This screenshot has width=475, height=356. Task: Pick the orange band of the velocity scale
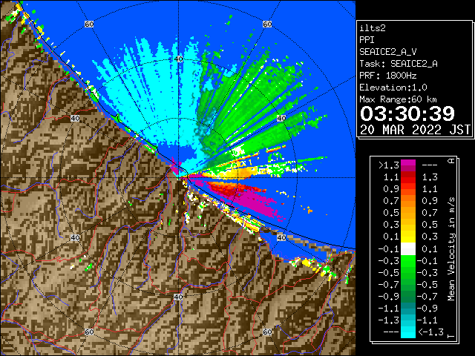408,201
